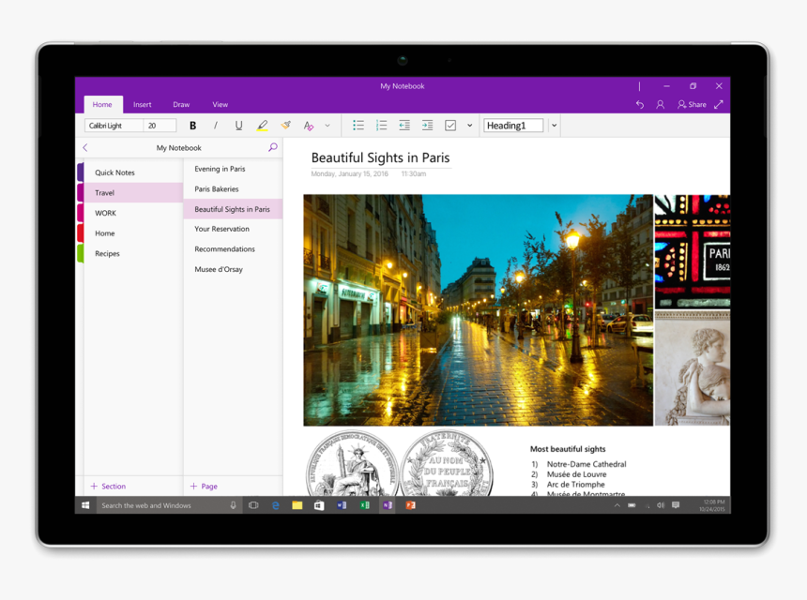807x600 pixels.
Task: Underline the selected text
Action: pyautogui.click(x=237, y=125)
